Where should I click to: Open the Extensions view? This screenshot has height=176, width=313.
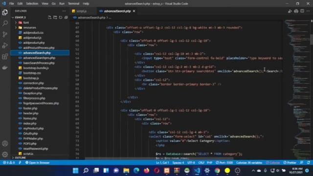pyautogui.click(x=5, y=57)
